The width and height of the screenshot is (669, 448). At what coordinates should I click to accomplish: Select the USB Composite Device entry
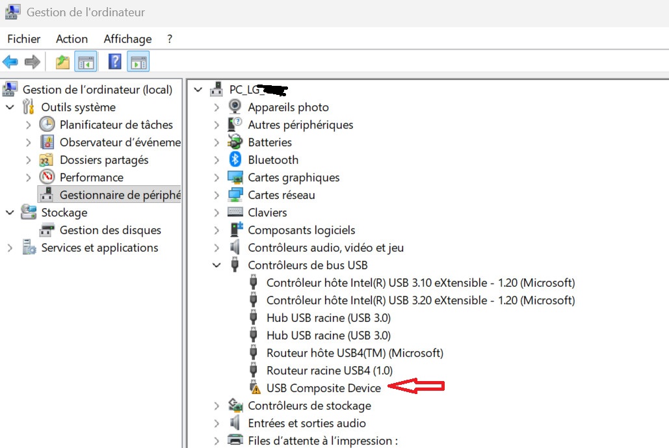[323, 388]
